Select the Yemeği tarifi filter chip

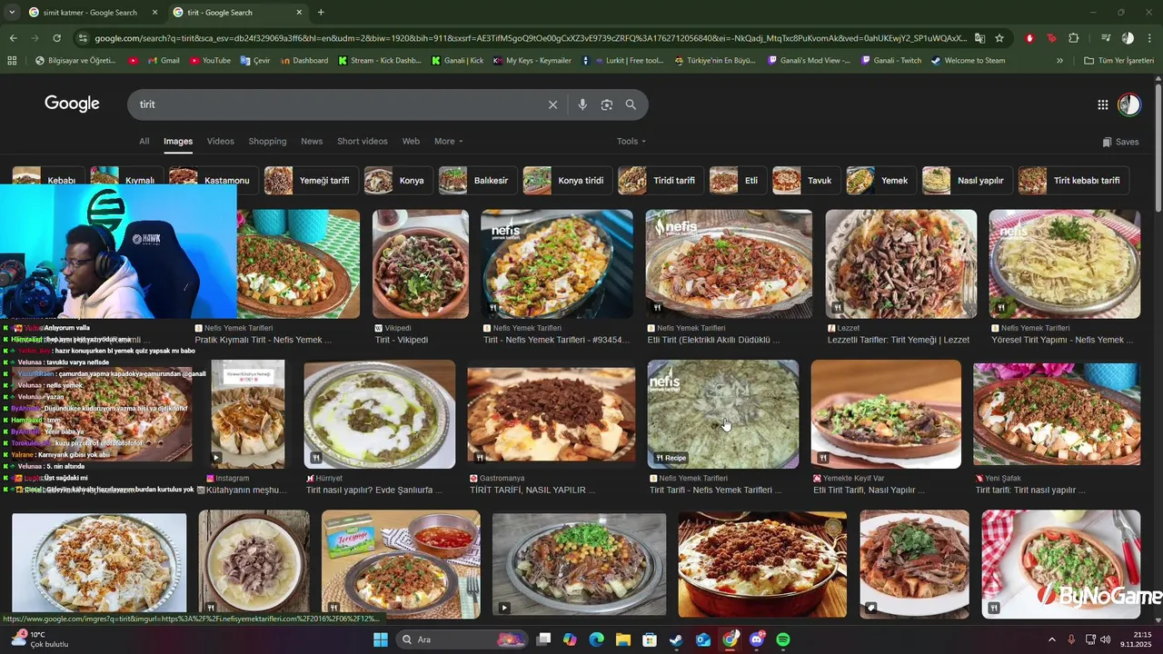pyautogui.click(x=311, y=180)
